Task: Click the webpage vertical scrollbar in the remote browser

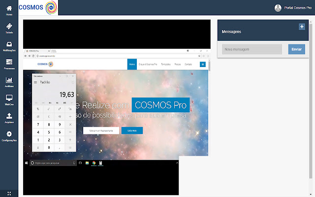Action: [209, 66]
